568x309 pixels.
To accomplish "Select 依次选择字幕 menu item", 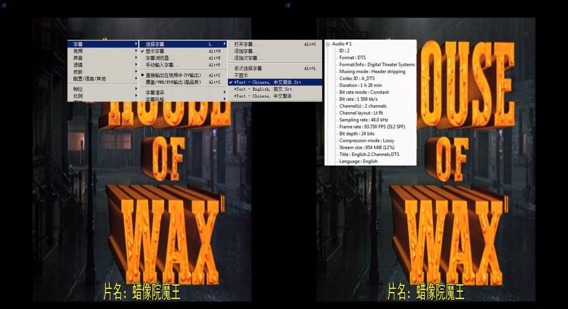I will point(275,68).
